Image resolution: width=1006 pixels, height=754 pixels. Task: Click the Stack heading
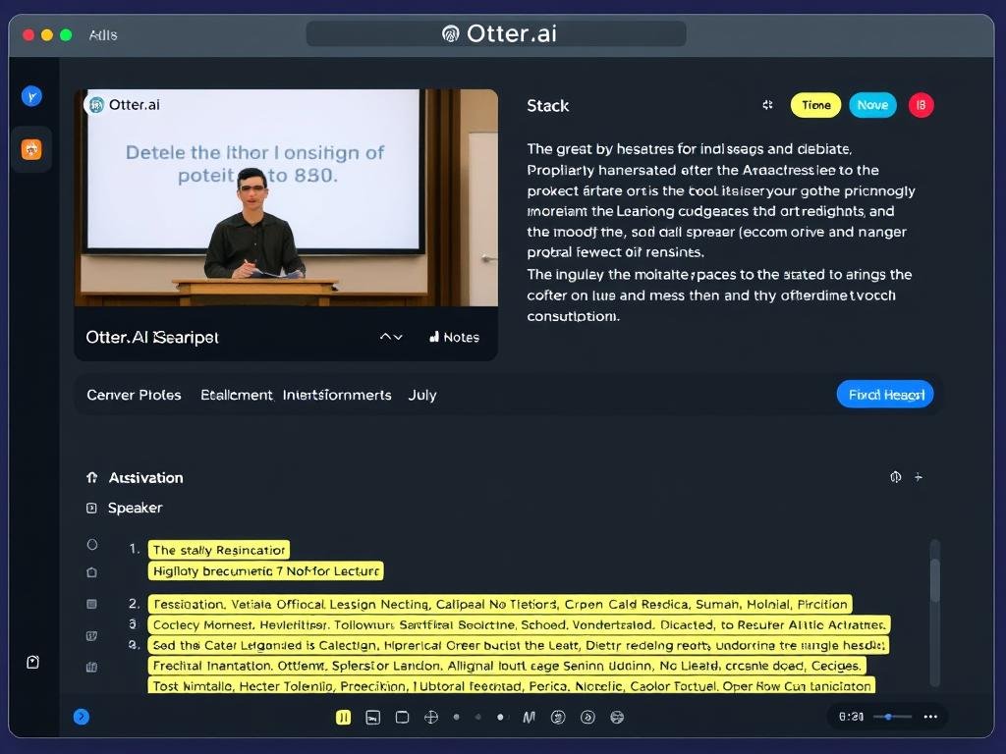pos(548,106)
